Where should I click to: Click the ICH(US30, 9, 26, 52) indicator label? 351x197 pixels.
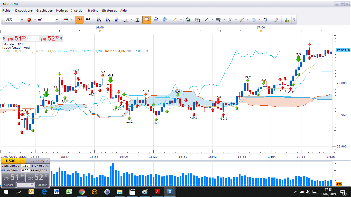[18, 51]
